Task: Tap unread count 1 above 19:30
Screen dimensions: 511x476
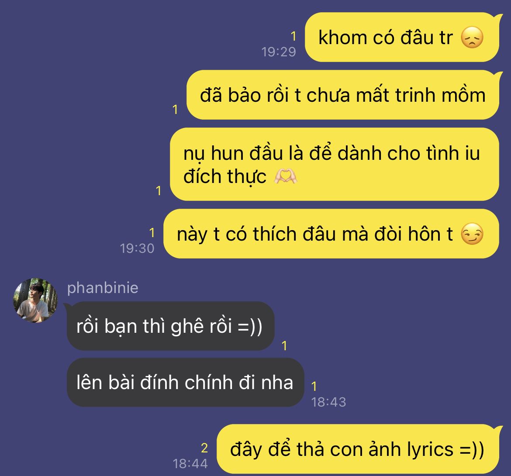Action: pyautogui.click(x=152, y=233)
